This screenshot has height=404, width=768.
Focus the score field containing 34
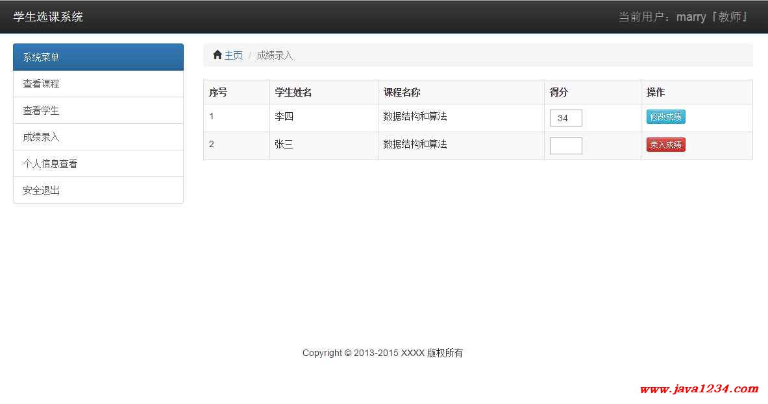point(565,118)
